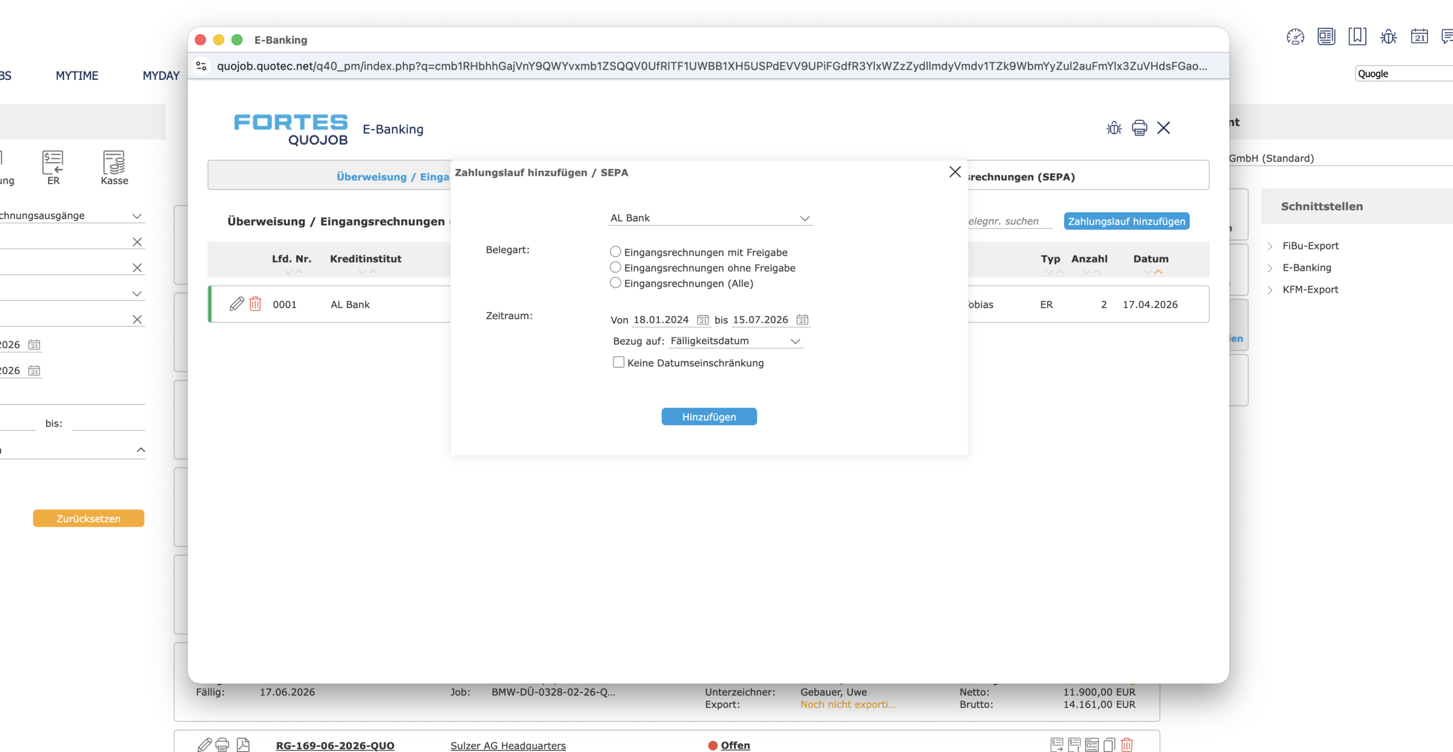Click the Hinzufügen button
The height and width of the screenshot is (752, 1453).
coord(709,417)
